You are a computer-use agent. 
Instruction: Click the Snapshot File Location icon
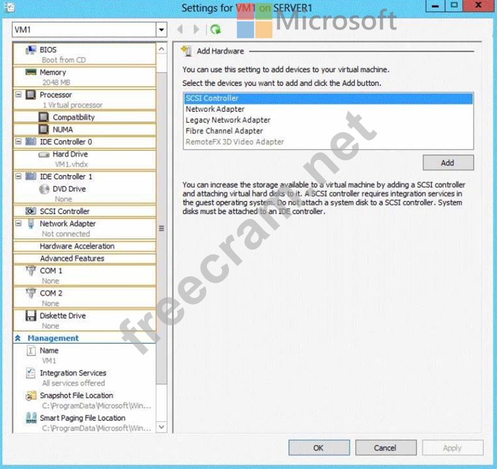coord(30,396)
